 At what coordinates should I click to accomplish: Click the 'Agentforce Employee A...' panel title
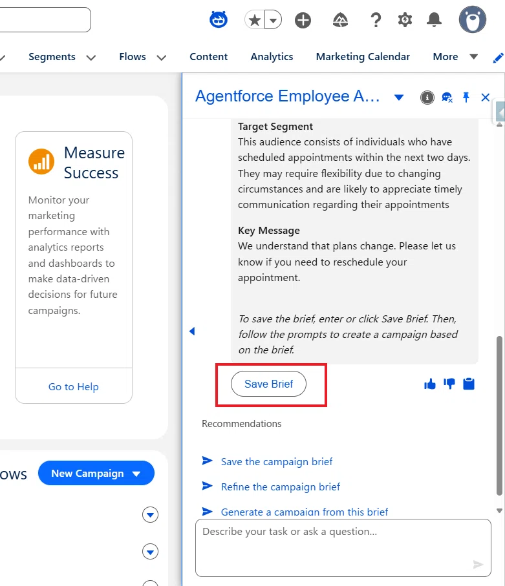click(x=287, y=96)
